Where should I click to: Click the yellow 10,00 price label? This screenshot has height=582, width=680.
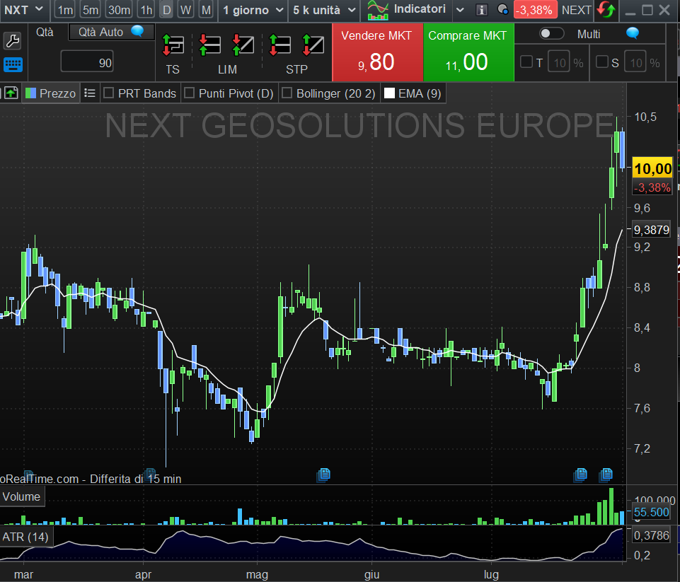pos(652,168)
